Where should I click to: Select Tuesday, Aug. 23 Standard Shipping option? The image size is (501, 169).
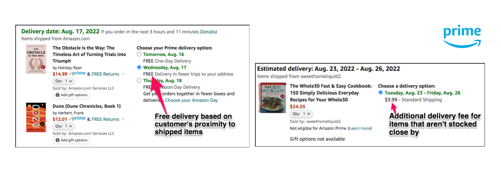point(381,93)
